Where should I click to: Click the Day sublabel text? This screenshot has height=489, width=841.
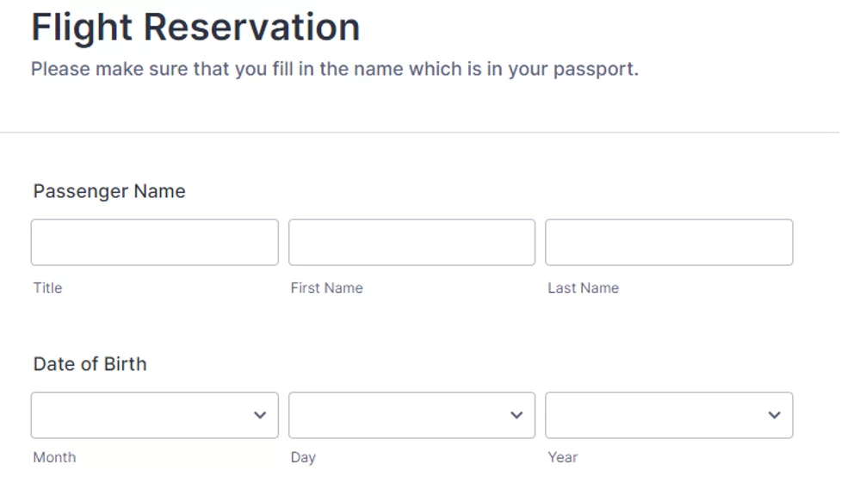point(303,457)
